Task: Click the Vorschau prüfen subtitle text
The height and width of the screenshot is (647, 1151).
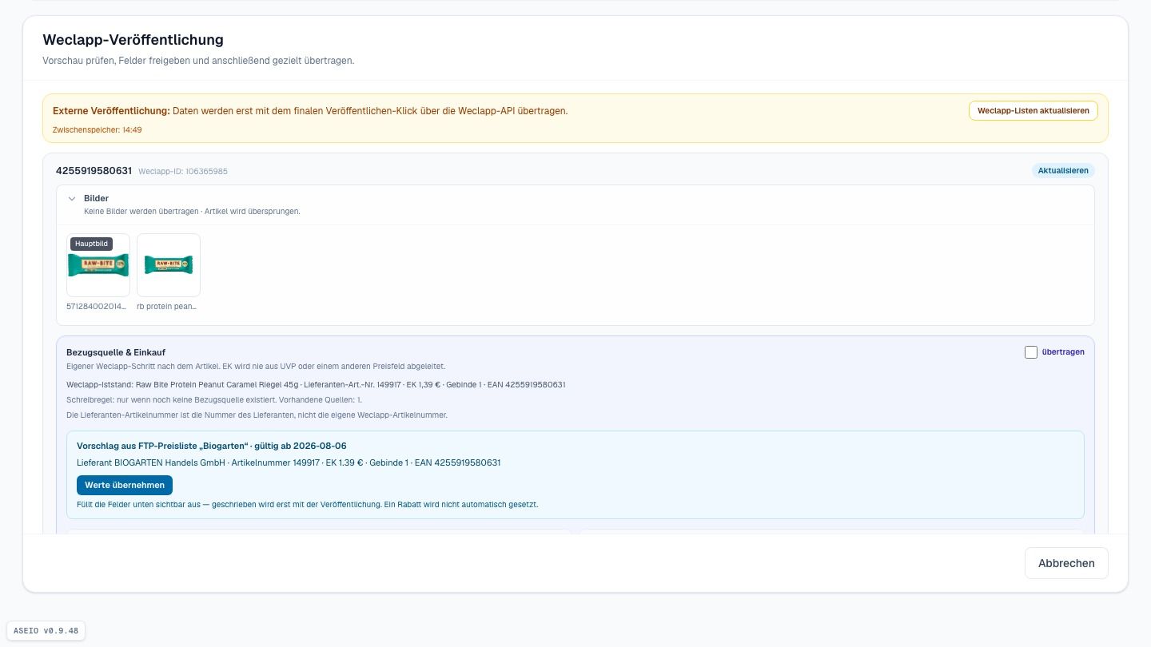Action: click(198, 61)
